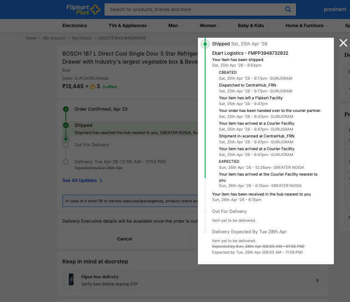Screen dimensions: 350x302
Task: Click Your item has left a Flipkart Facility
Action: click(x=251, y=98)
